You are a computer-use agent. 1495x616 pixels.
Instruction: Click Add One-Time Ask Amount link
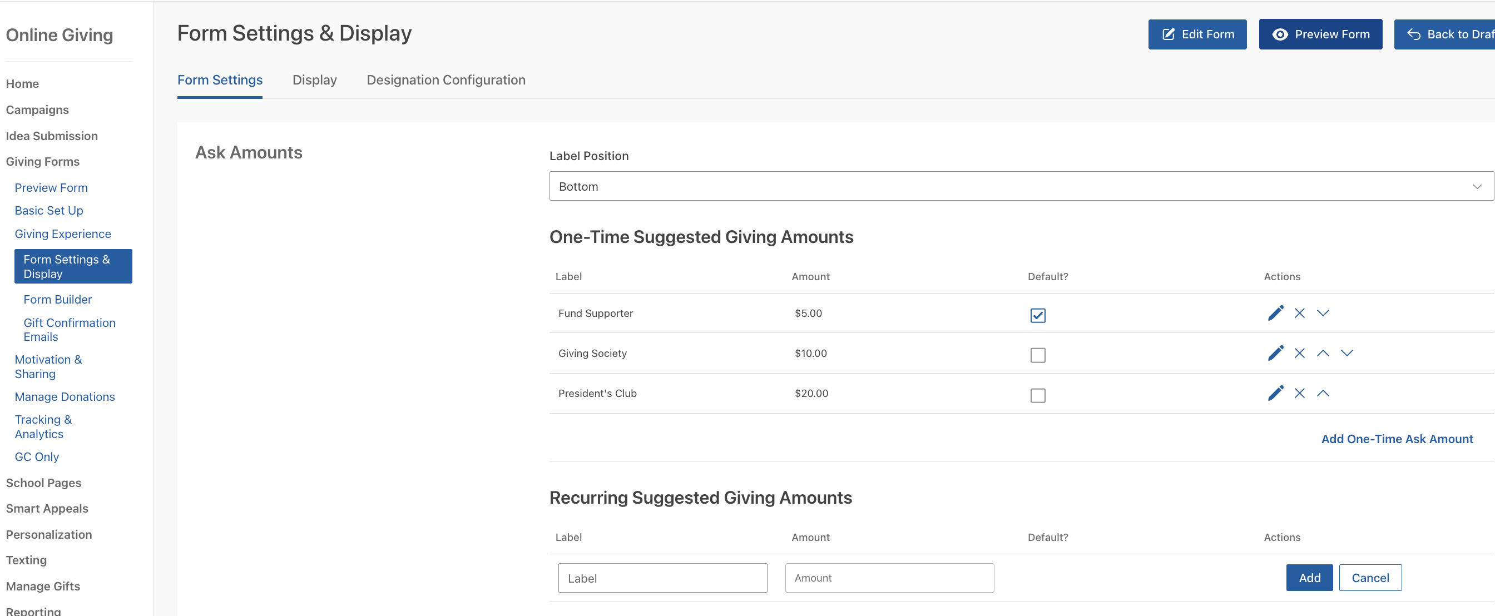tap(1397, 439)
